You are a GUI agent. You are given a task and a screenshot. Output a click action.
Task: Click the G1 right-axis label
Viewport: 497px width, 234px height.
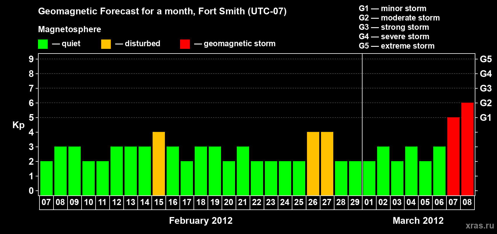(x=486, y=118)
